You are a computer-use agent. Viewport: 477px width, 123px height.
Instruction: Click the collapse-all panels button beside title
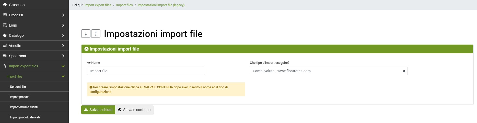coord(86,34)
